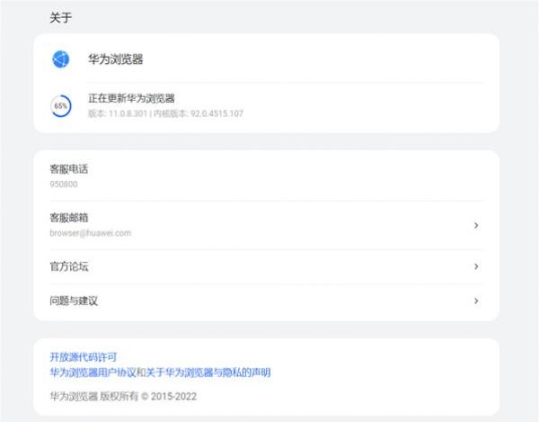Select the 客服邮箱 row label
The width and height of the screenshot is (539, 422).
(69, 218)
